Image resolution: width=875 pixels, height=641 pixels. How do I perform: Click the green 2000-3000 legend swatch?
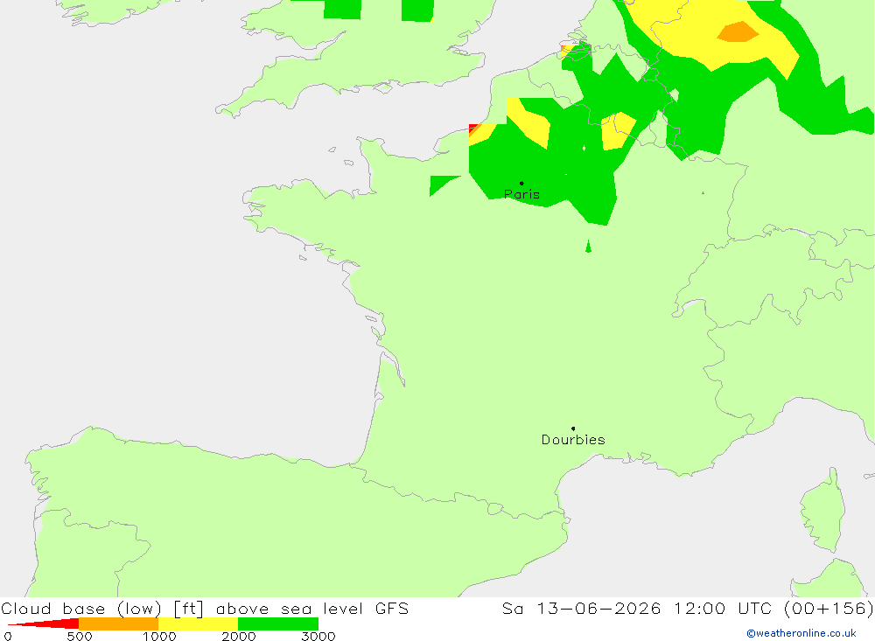coord(278,624)
